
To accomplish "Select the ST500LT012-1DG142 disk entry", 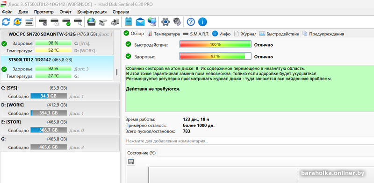I will (x=57, y=68).
